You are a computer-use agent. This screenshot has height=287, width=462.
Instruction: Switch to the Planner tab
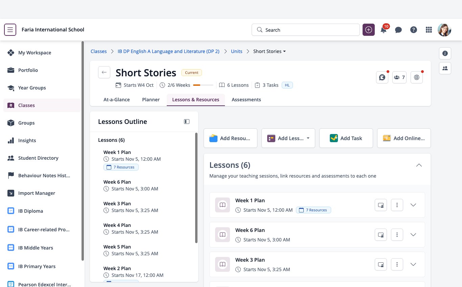tap(151, 100)
